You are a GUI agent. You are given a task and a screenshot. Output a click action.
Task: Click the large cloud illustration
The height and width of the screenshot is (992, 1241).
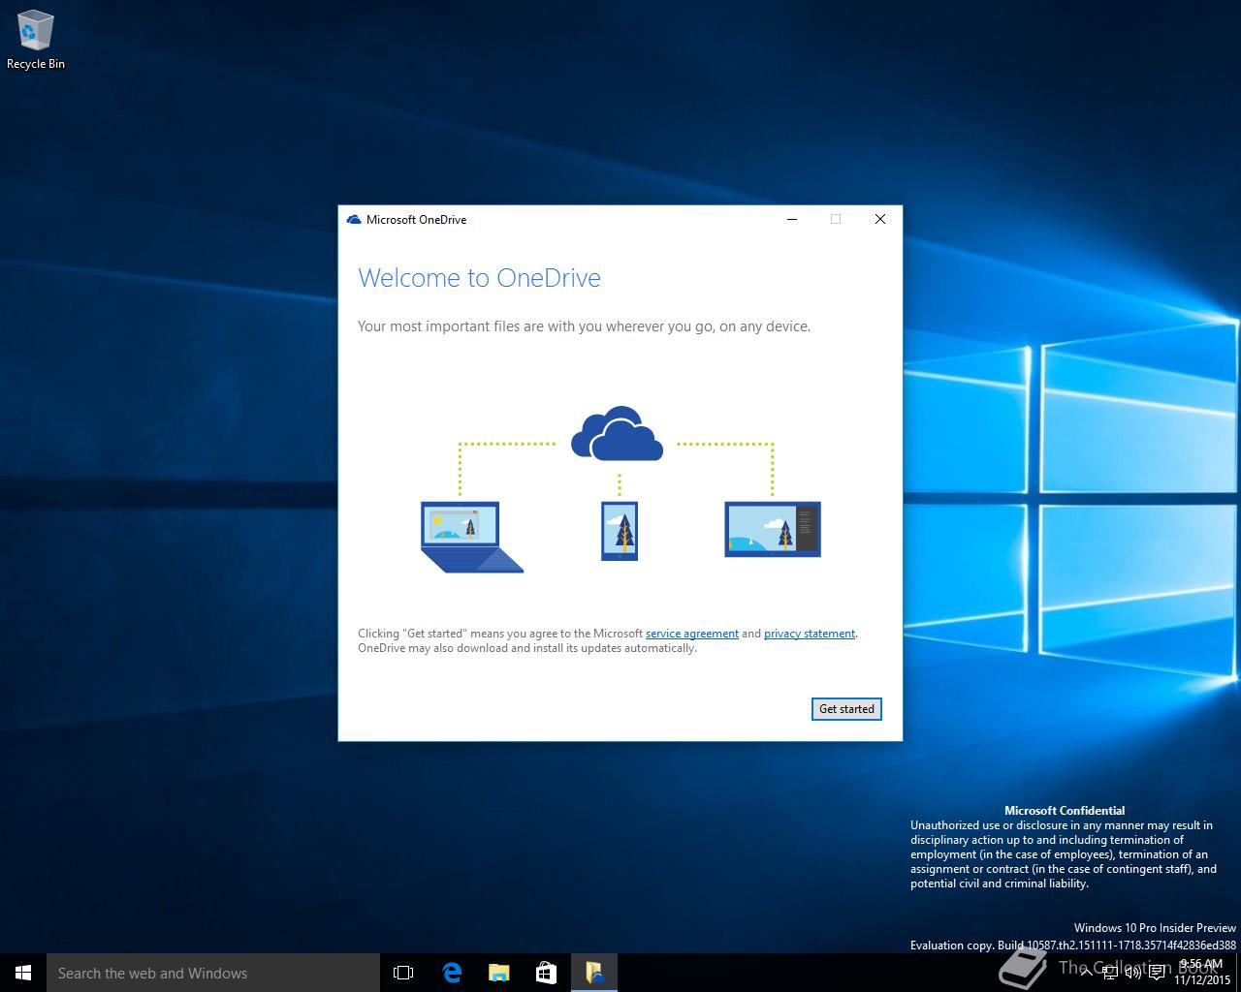618,434
